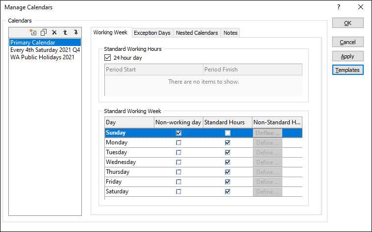Click the Period Start column header
This screenshot has height=232, width=372.
(x=153, y=70)
